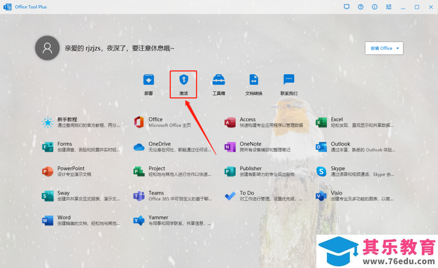Click the 新手教程 star icon
Image resolution: width=438 pixels, height=268 pixels.
pos(48,122)
